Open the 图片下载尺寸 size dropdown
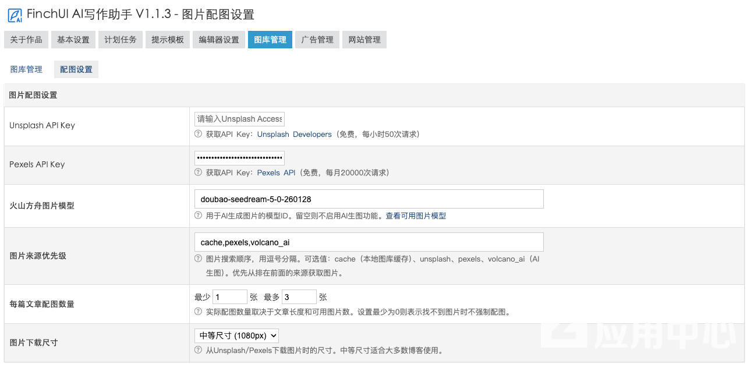The height and width of the screenshot is (367, 747). 236,336
